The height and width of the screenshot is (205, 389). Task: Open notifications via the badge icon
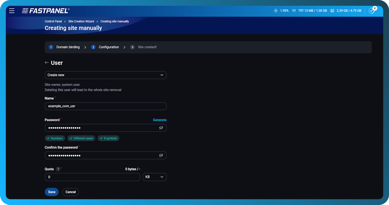(371, 10)
